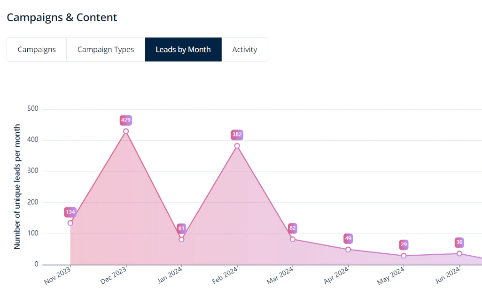This screenshot has width=482, height=289.
Task: Select the 36 data label for Jun 2024
Action: [x=459, y=243]
